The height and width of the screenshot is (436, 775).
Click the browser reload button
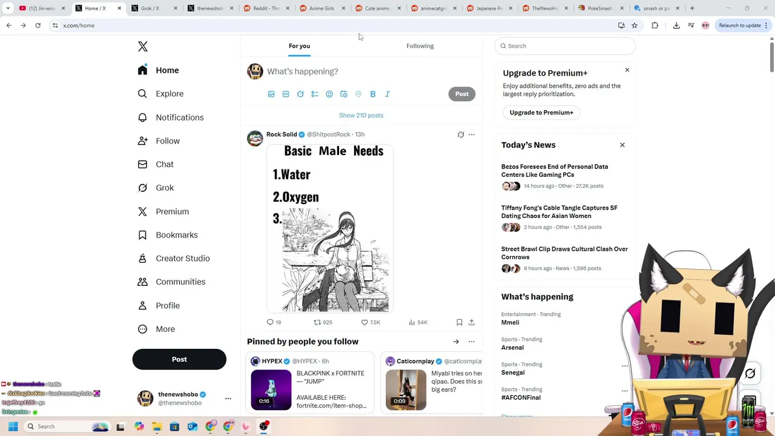(38, 25)
